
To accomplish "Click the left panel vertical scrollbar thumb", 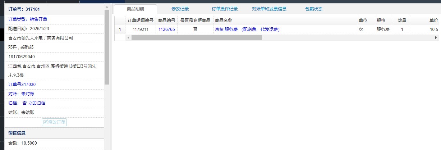I will pyautogui.click(x=107, y=47).
